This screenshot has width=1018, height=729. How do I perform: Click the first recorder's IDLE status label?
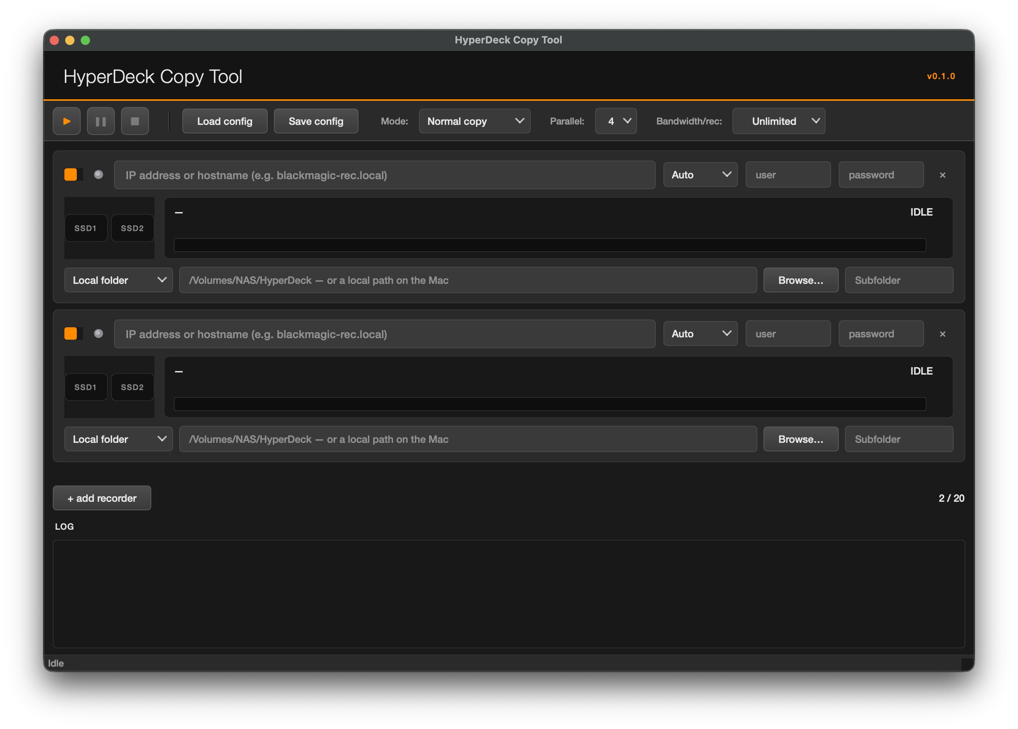click(921, 212)
